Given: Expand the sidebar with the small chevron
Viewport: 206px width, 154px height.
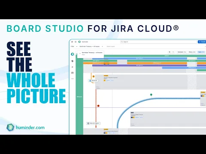Looking at the screenshot, I should click(x=76, y=54).
